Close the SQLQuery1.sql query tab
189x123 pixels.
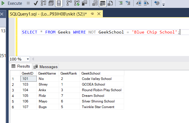point(99,14)
